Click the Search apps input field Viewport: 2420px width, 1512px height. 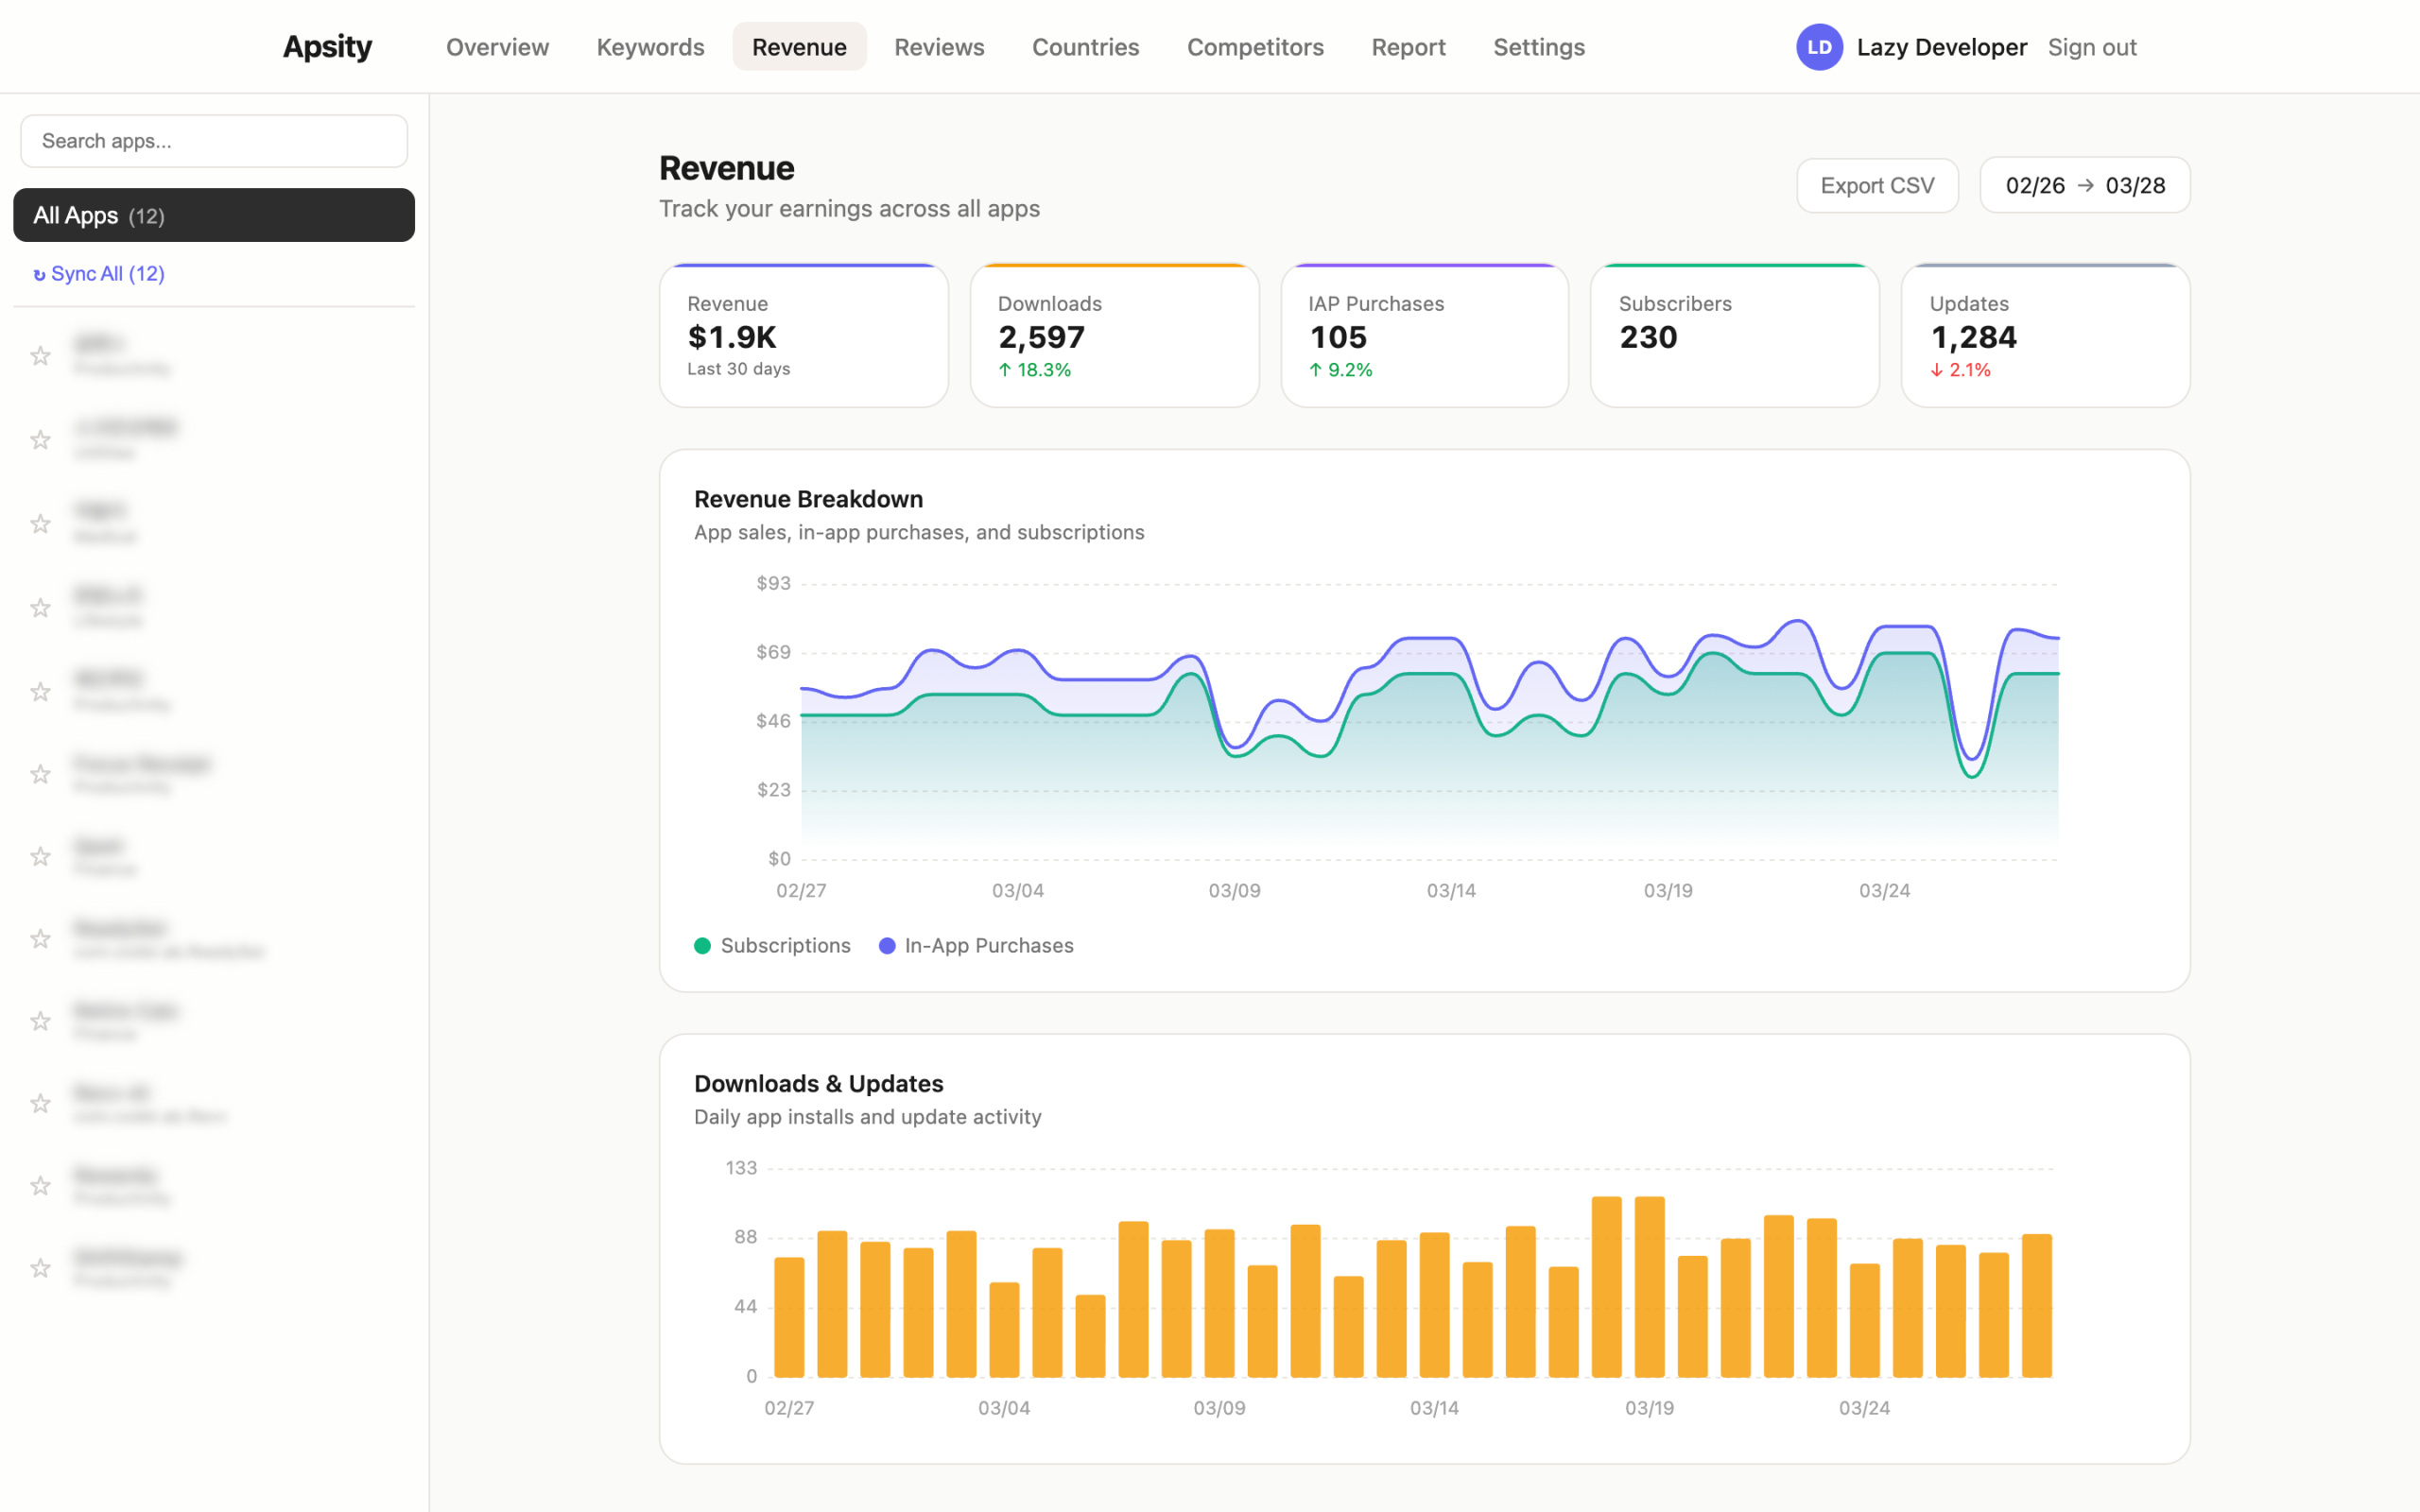(x=213, y=140)
